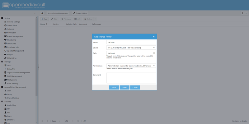Open the Monitoring heart icon
This screenshot has height=124, width=249.
[5, 40]
